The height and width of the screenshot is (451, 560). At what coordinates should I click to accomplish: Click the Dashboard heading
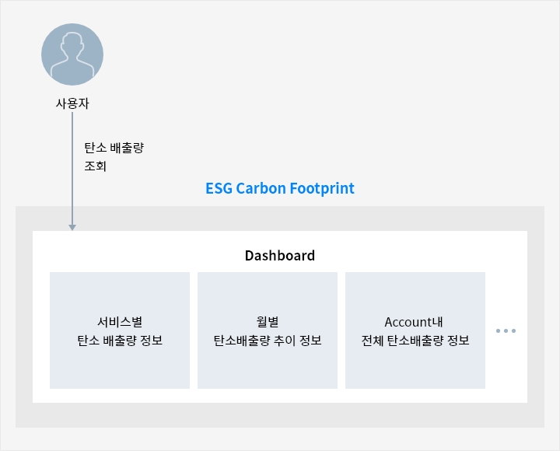[x=280, y=255]
